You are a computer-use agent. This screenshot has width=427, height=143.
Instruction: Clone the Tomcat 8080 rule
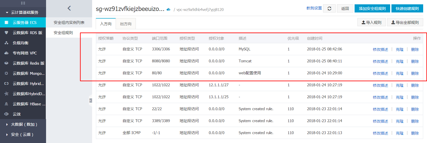click(x=400, y=61)
